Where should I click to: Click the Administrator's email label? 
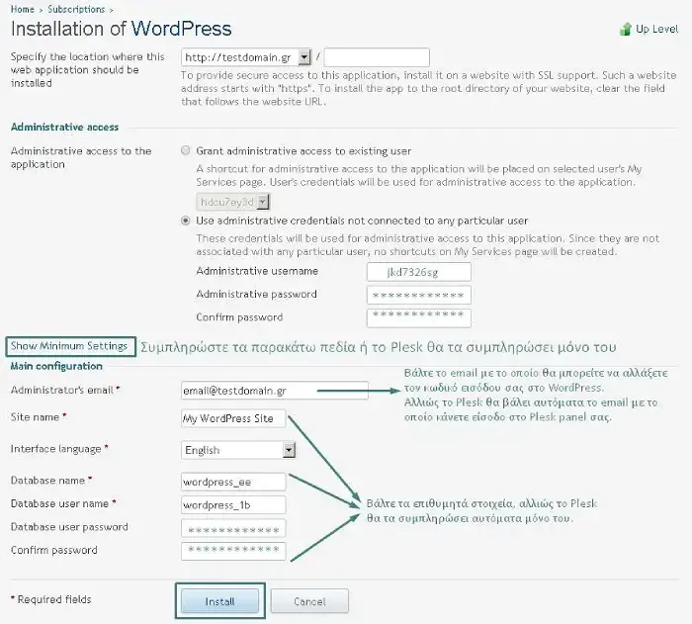pyautogui.click(x=62, y=390)
